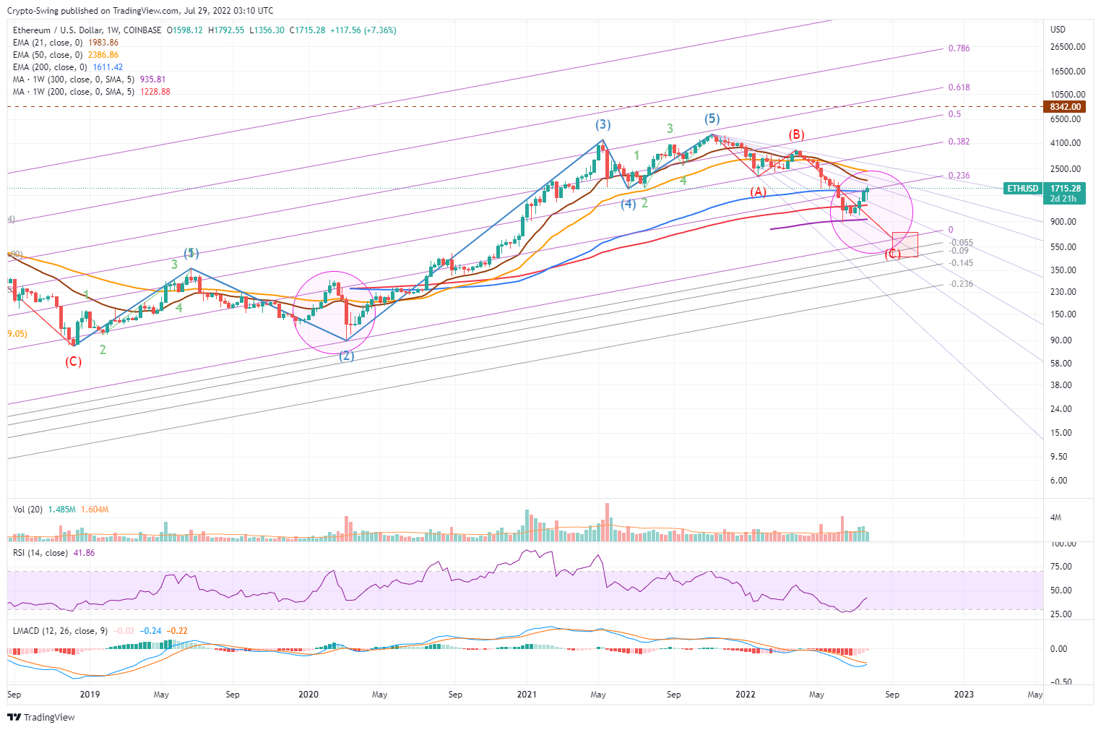This screenshot has width=1101, height=730.
Task: Click the 0.786 Fibonacci level label
Action: pyautogui.click(x=959, y=48)
